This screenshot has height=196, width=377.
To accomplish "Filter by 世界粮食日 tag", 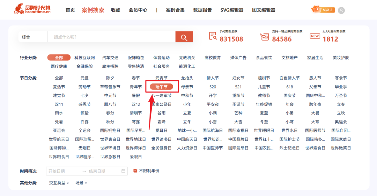I will [x=59, y=157].
